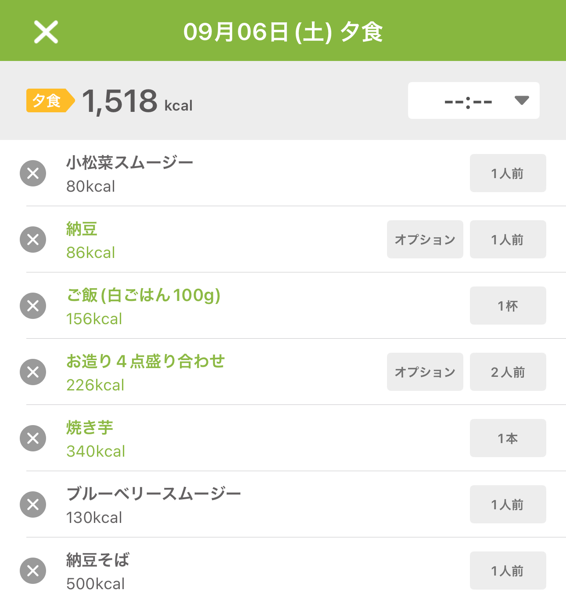Tap the 夕食 meal tag
Image resolution: width=566 pixels, height=601 pixels.
pos(50,100)
